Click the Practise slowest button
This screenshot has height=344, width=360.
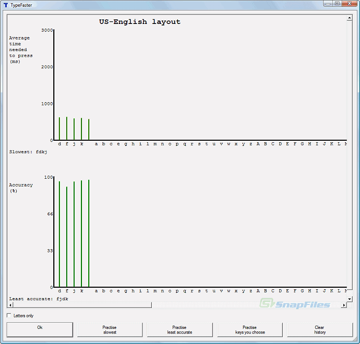tap(110, 329)
